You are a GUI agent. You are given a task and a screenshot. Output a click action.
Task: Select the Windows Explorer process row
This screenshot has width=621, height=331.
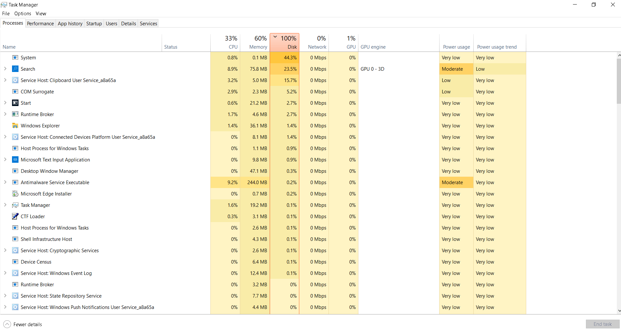pos(263,125)
